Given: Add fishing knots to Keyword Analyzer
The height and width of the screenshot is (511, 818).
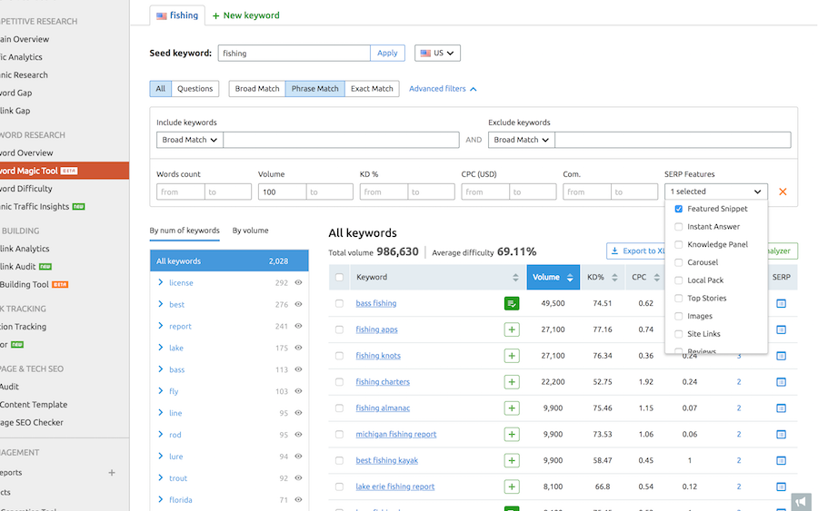Looking at the screenshot, I should [512, 356].
